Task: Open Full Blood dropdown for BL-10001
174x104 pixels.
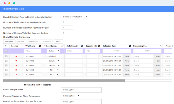Action: (x=53, y=56)
